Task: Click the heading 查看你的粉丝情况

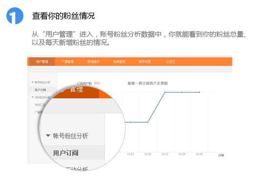Action: (x=63, y=16)
